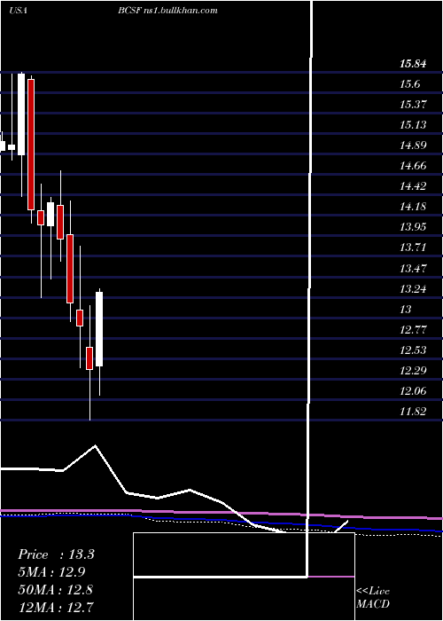The width and height of the screenshot is (443, 621).
Task: Click the white indicator line peak below the candles
Action: coord(95,446)
